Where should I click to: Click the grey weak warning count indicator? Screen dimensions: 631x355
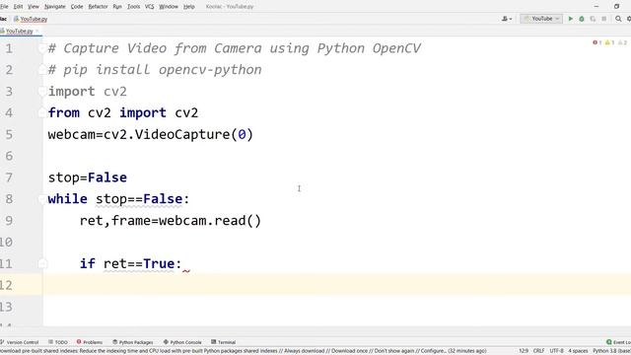pos(622,42)
